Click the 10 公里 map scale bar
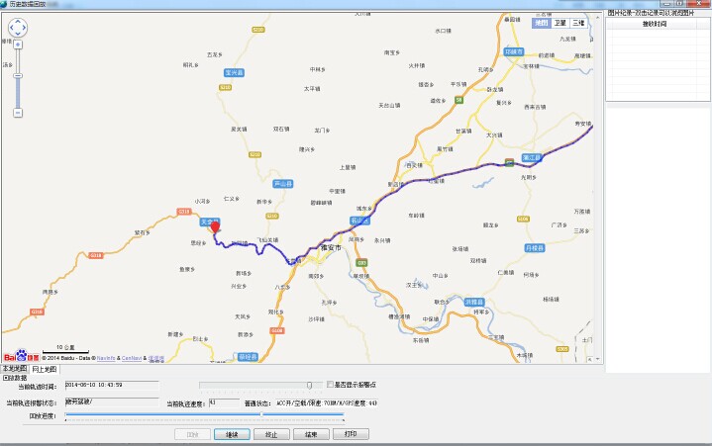Image resolution: width=712 pixels, height=446 pixels. [65, 349]
